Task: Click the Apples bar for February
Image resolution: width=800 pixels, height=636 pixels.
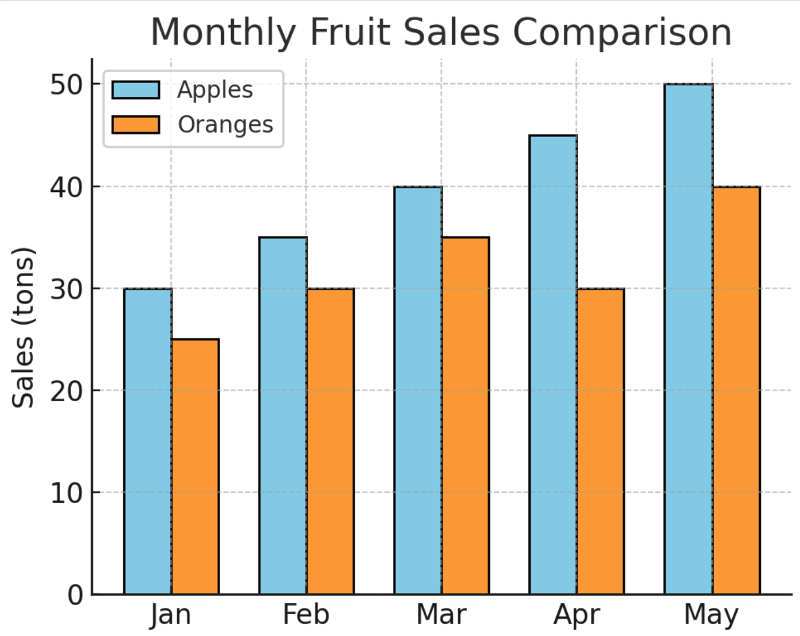Action: coord(283,415)
